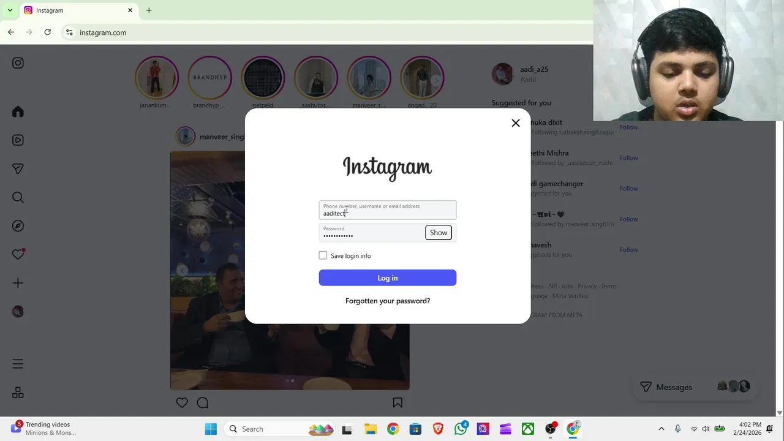Viewport: 784px width, 441px height.
Task: Follow gamechanger suggestion
Action: pyautogui.click(x=628, y=189)
